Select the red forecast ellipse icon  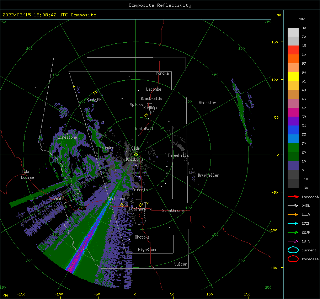293,259
